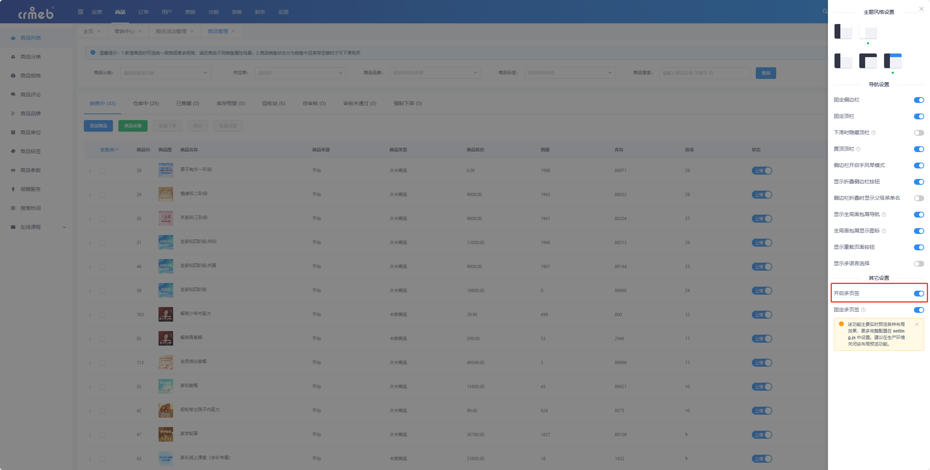Click the 商品参数 sidebar icon
The image size is (930, 470).
[x=13, y=170]
